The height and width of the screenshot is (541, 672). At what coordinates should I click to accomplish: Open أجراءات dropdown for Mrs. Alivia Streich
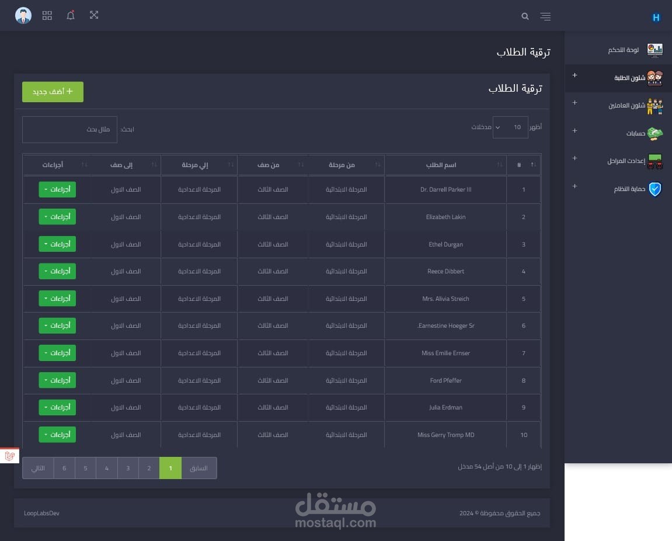click(x=57, y=299)
